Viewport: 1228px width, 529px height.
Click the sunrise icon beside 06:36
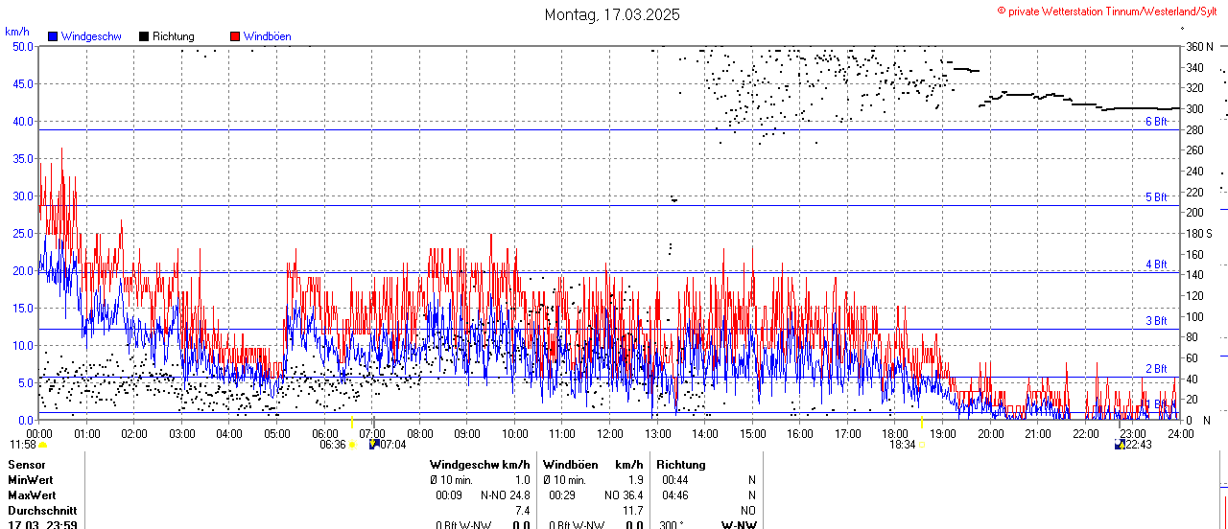point(352,445)
